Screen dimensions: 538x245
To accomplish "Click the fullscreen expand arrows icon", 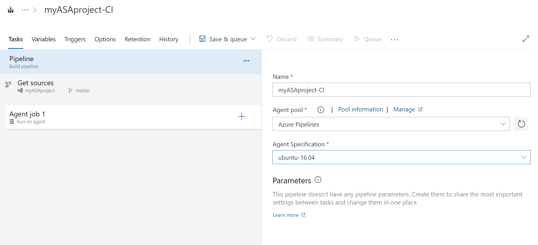I will (525, 39).
